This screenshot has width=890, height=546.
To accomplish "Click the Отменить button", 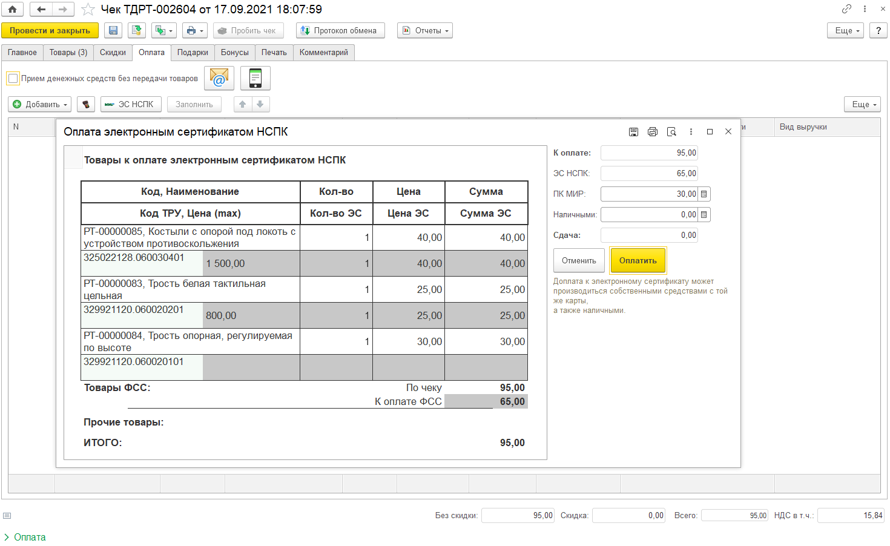I will [x=579, y=260].
